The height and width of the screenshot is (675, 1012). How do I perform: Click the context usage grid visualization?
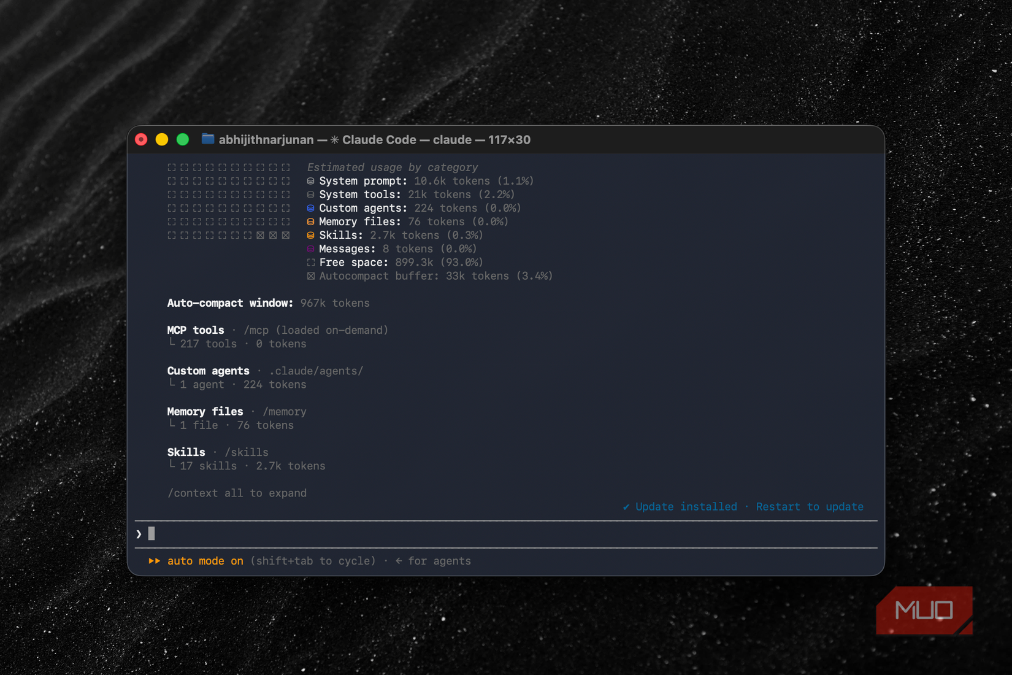click(229, 201)
